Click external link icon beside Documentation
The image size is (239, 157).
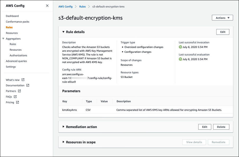(28, 85)
